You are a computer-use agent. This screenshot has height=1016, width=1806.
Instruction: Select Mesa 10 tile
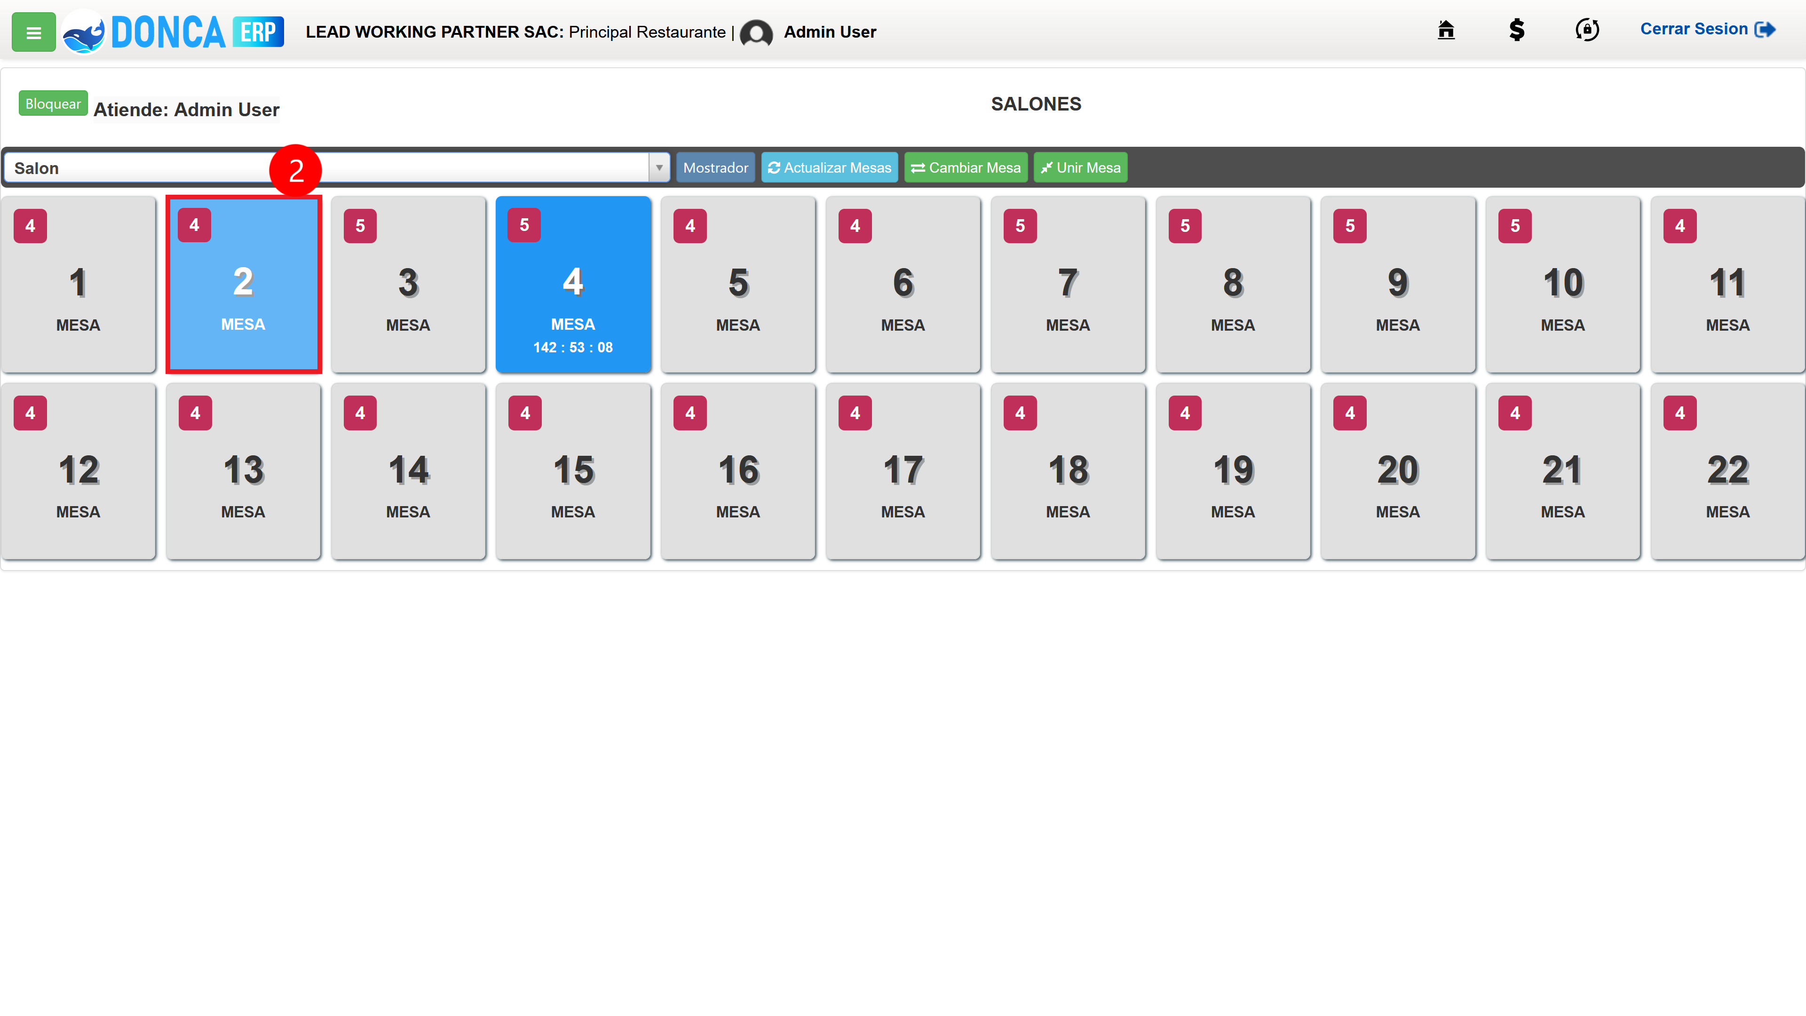(x=1563, y=284)
